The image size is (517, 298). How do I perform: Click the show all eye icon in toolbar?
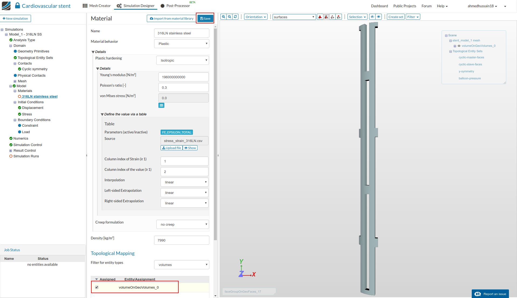(x=379, y=17)
